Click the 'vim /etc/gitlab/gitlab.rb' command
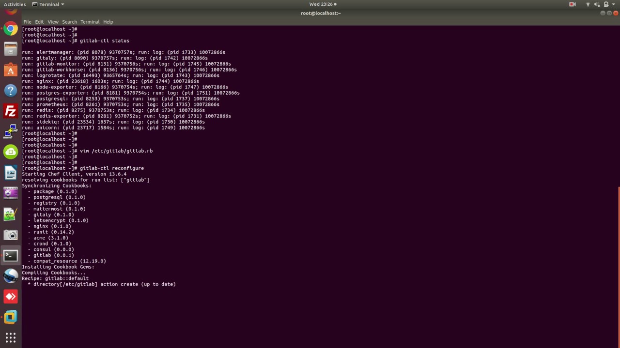 [x=116, y=151]
